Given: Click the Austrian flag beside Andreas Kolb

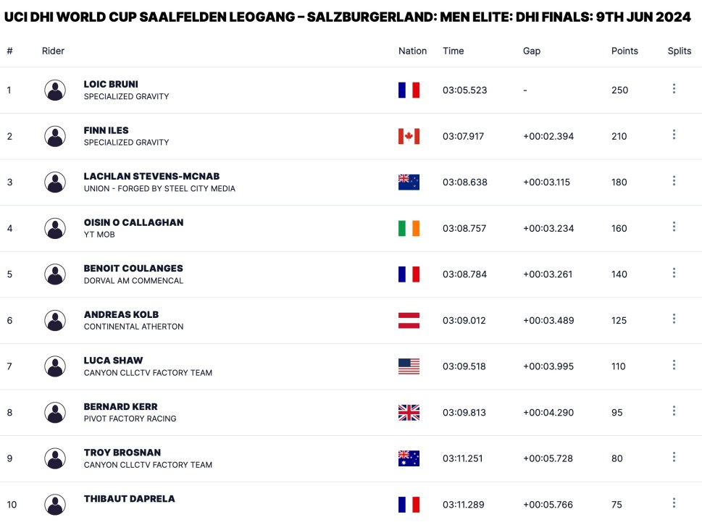Looking at the screenshot, I should coord(409,320).
